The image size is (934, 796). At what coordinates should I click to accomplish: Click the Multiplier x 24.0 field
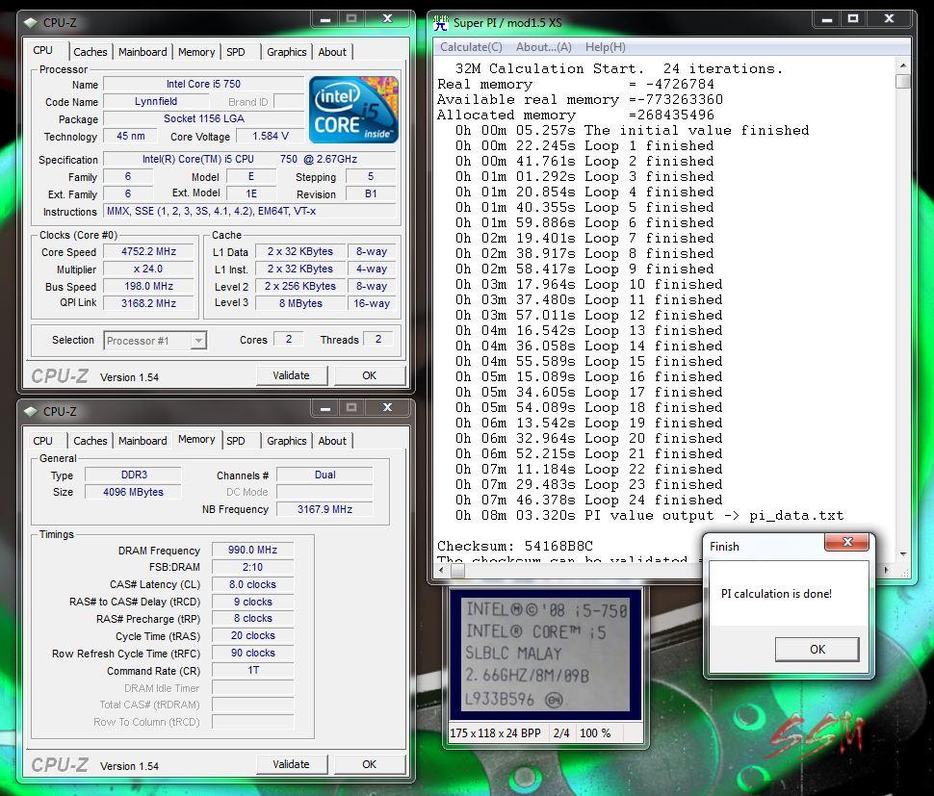coord(149,270)
